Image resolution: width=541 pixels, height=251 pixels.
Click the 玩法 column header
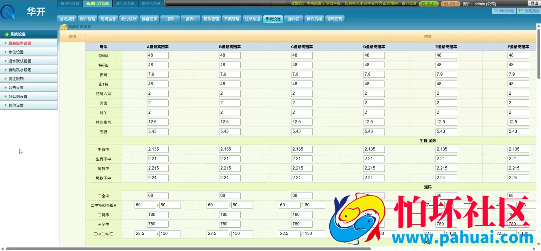point(103,47)
